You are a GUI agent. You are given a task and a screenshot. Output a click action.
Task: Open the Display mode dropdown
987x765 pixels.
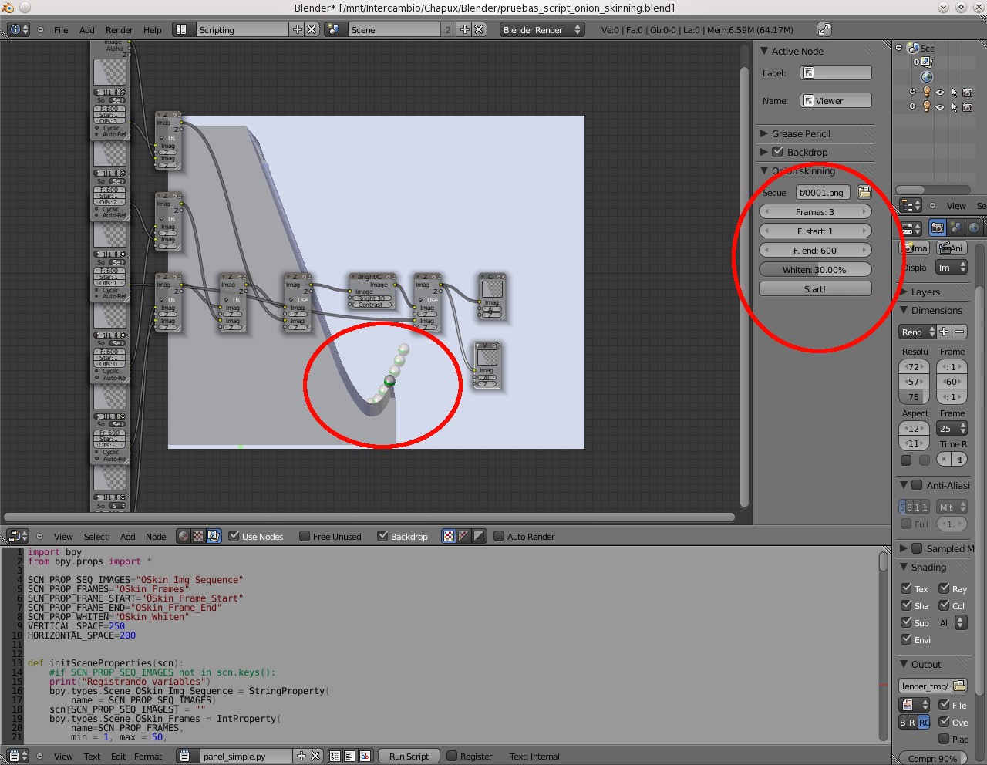952,268
